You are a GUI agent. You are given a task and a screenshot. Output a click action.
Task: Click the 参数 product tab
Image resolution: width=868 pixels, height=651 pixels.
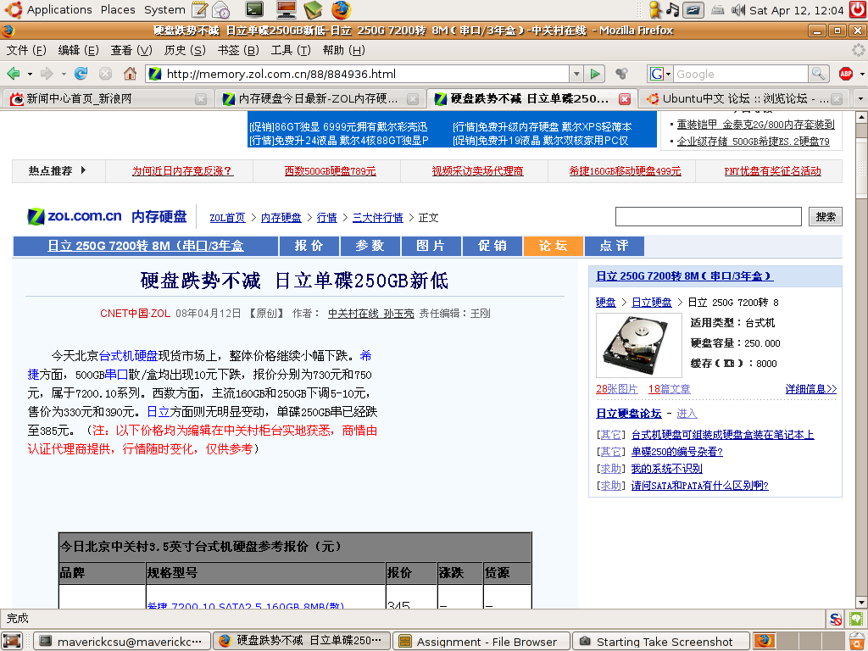click(370, 246)
